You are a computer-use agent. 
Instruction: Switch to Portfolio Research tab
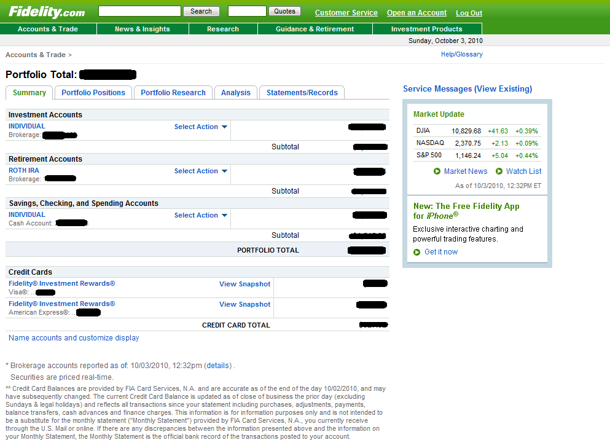pyautogui.click(x=173, y=93)
